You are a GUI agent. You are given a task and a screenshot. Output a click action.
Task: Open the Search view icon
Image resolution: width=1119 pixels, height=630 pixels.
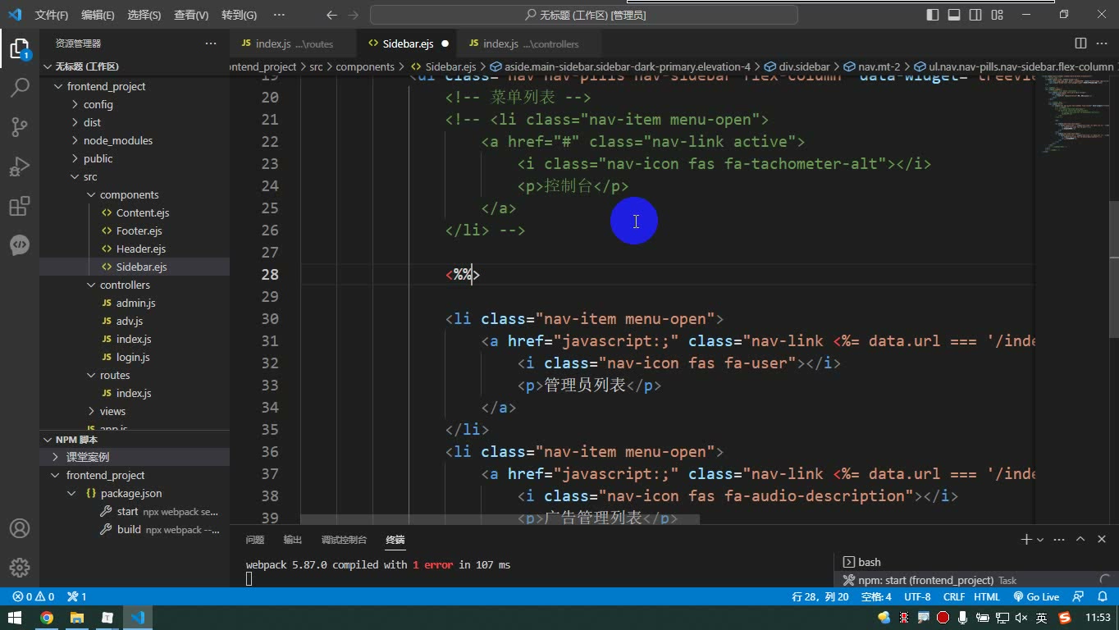[20, 88]
